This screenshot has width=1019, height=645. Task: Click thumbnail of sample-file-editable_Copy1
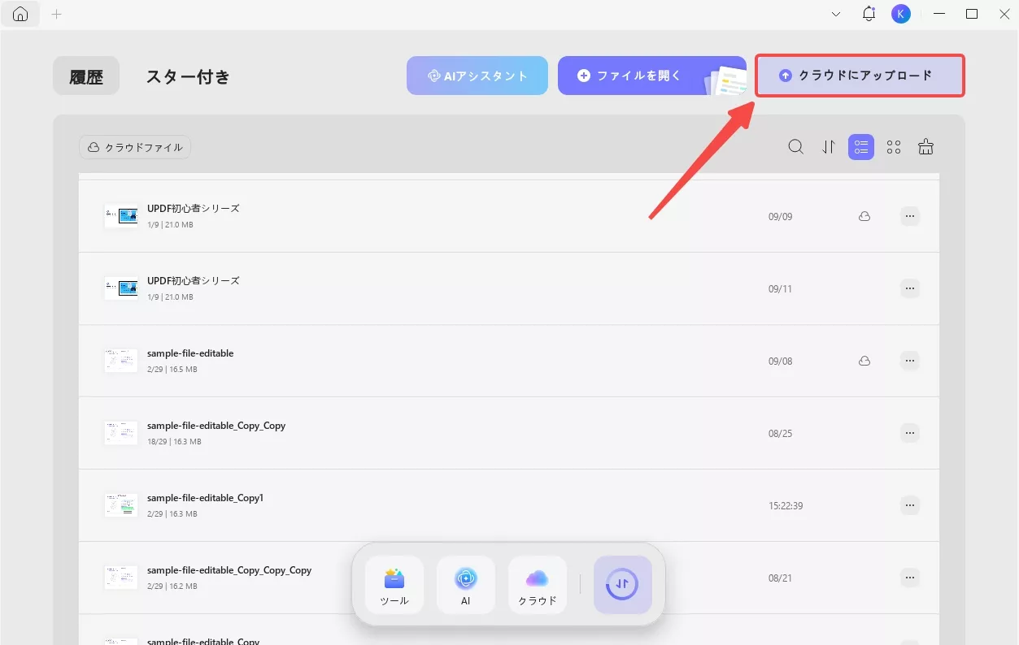(x=122, y=505)
